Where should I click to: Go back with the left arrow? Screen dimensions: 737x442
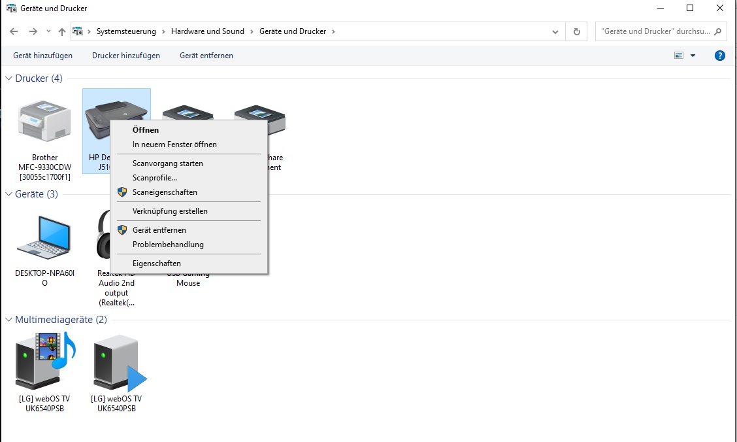pos(14,31)
